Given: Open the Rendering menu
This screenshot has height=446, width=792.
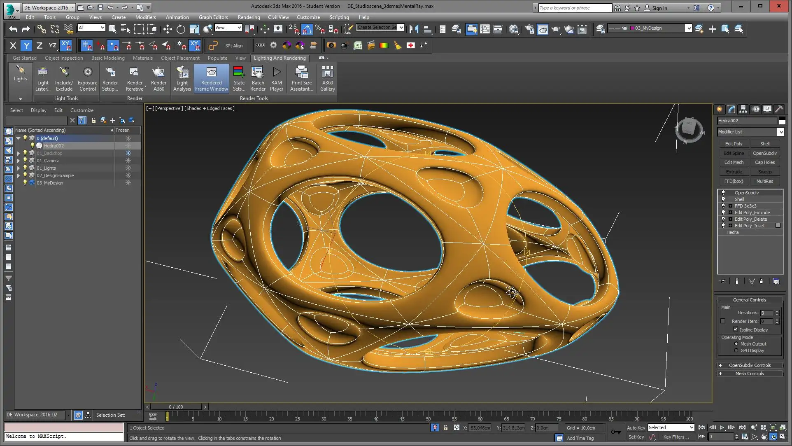Looking at the screenshot, I should 249,17.
